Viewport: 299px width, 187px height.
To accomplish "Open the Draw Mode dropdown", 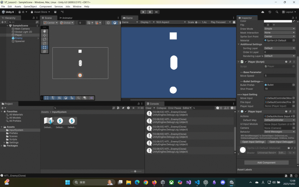I will click(279, 29).
